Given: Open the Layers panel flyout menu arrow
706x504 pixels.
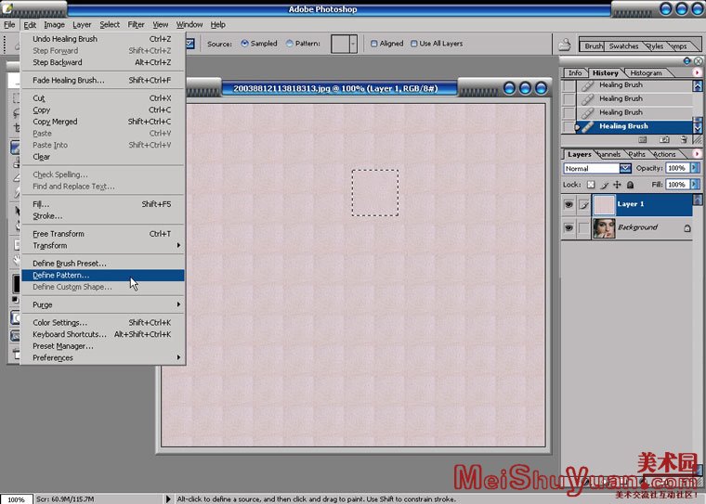Looking at the screenshot, I should coord(697,154).
